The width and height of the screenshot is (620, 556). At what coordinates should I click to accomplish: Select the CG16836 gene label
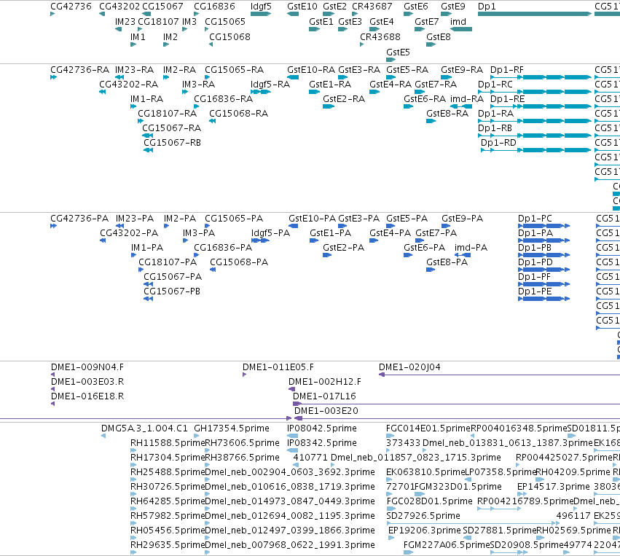(x=214, y=7)
